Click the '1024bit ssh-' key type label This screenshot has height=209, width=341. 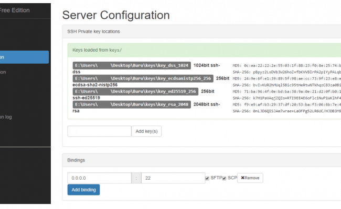pyautogui.click(x=207, y=65)
